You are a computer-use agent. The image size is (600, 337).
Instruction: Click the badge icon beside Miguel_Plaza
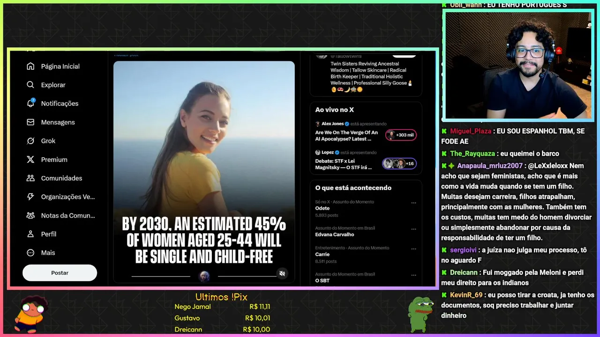coord(444,131)
